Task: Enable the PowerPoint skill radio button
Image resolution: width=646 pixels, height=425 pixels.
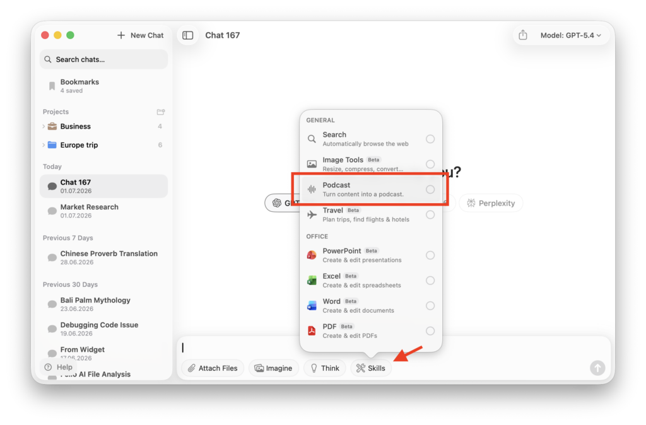Action: click(430, 255)
